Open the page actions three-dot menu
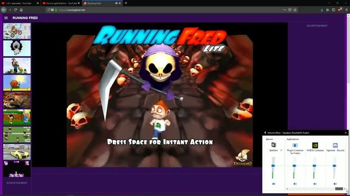 pos(284,10)
